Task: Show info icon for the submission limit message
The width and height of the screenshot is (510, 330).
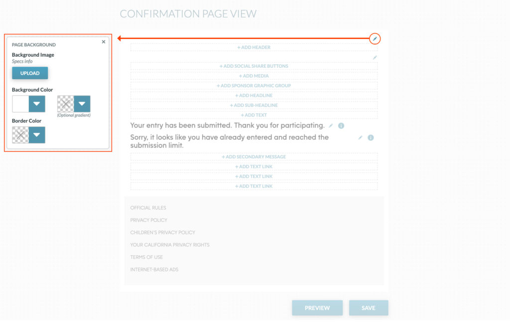Action: tap(371, 137)
